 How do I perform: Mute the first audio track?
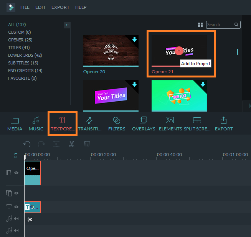[x=17, y=219]
